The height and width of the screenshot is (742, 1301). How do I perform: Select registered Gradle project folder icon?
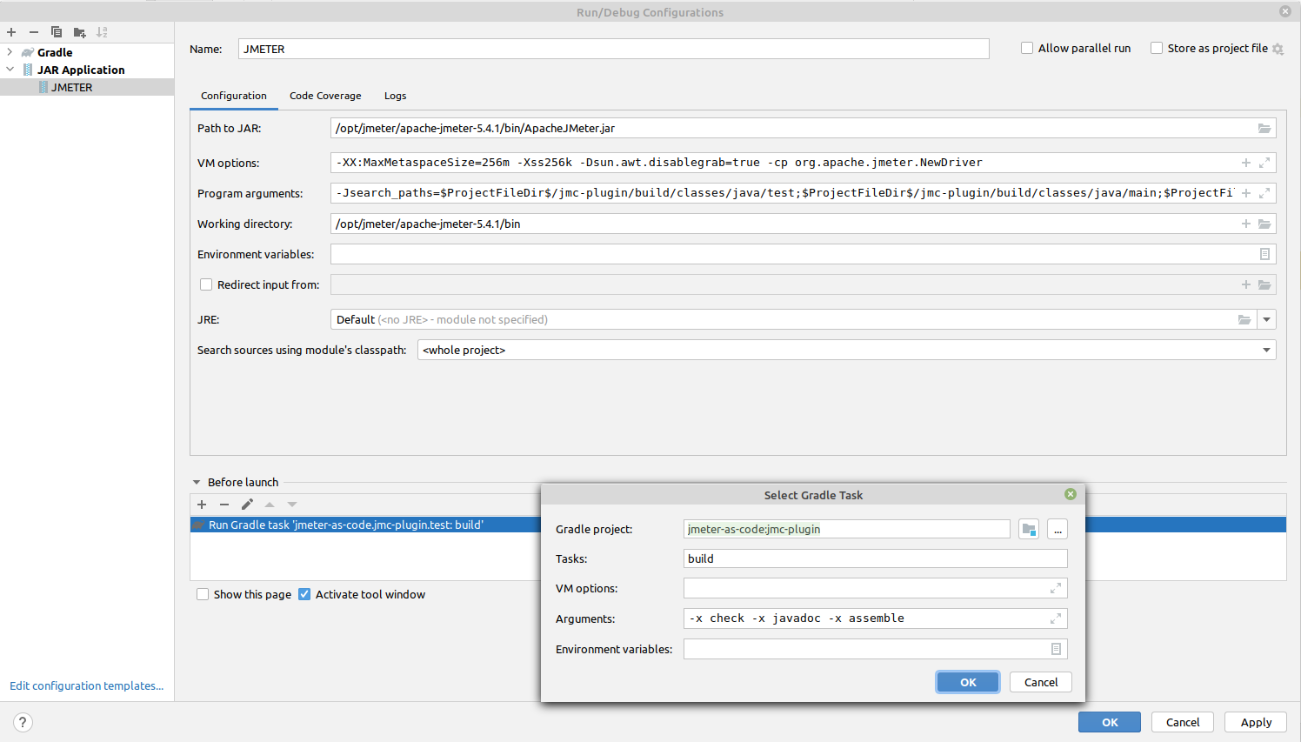(1029, 529)
